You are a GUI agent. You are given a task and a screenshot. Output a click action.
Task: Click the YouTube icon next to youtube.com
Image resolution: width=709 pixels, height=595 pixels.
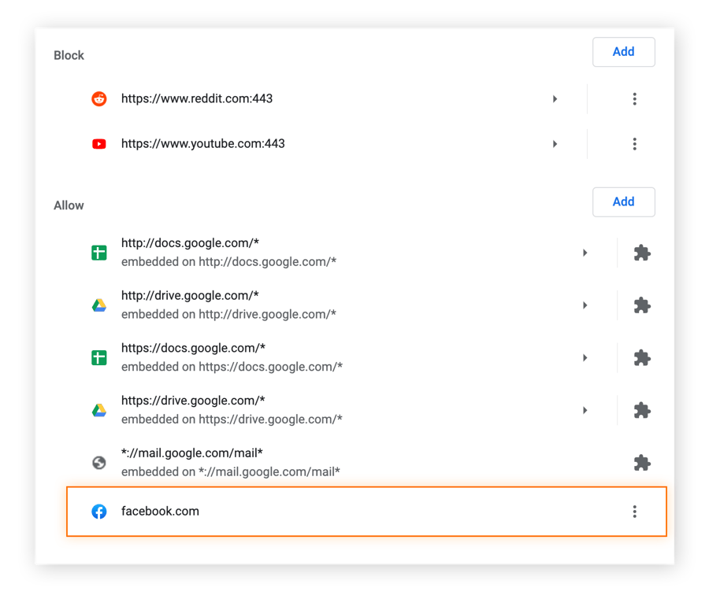(x=99, y=143)
